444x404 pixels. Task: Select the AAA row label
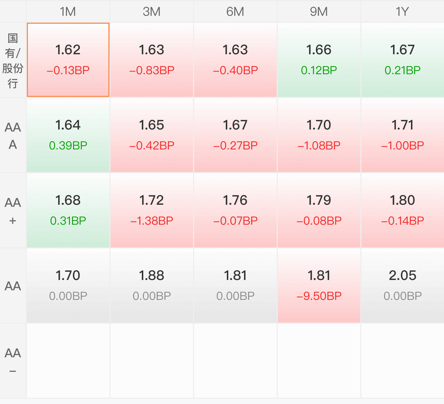click(13, 135)
